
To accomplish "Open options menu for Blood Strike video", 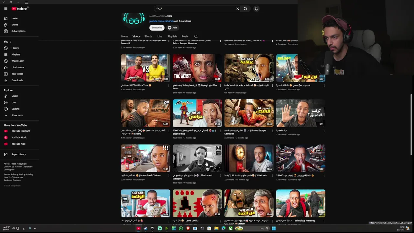I will (x=220, y=131).
